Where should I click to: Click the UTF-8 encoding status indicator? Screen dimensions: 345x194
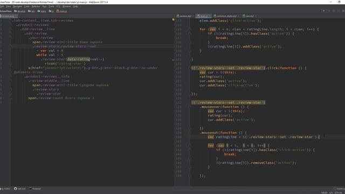[338, 193]
